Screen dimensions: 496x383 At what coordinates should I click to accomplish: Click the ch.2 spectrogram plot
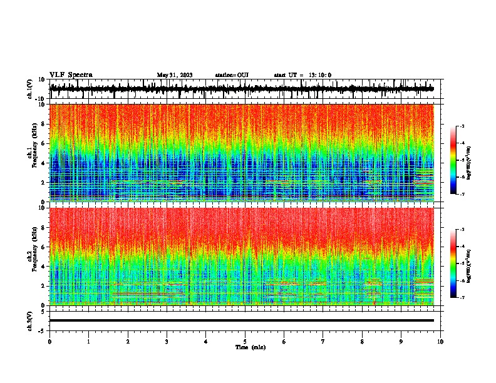pyautogui.click(x=242, y=257)
